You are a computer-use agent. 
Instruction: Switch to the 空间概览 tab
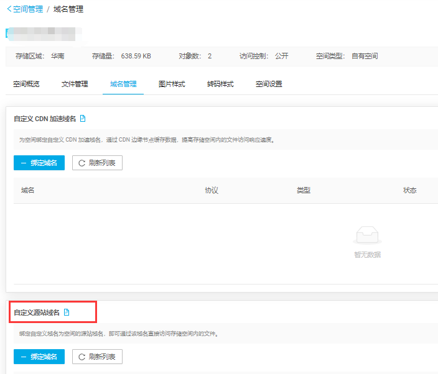pos(26,84)
